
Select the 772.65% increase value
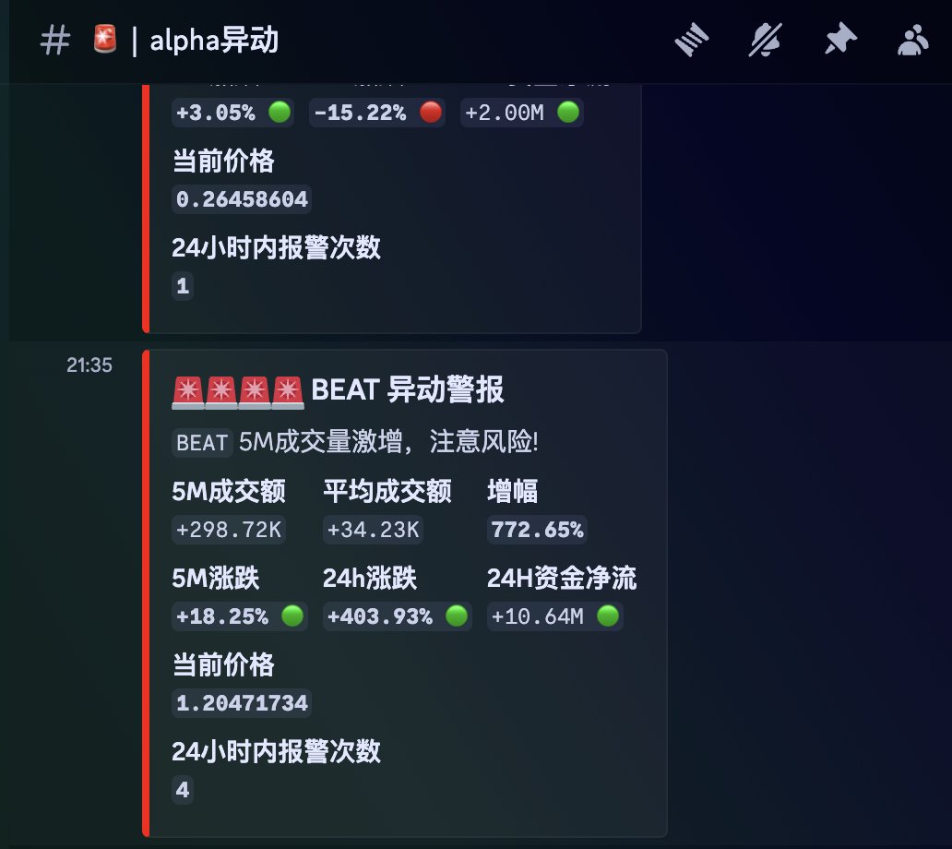(537, 530)
